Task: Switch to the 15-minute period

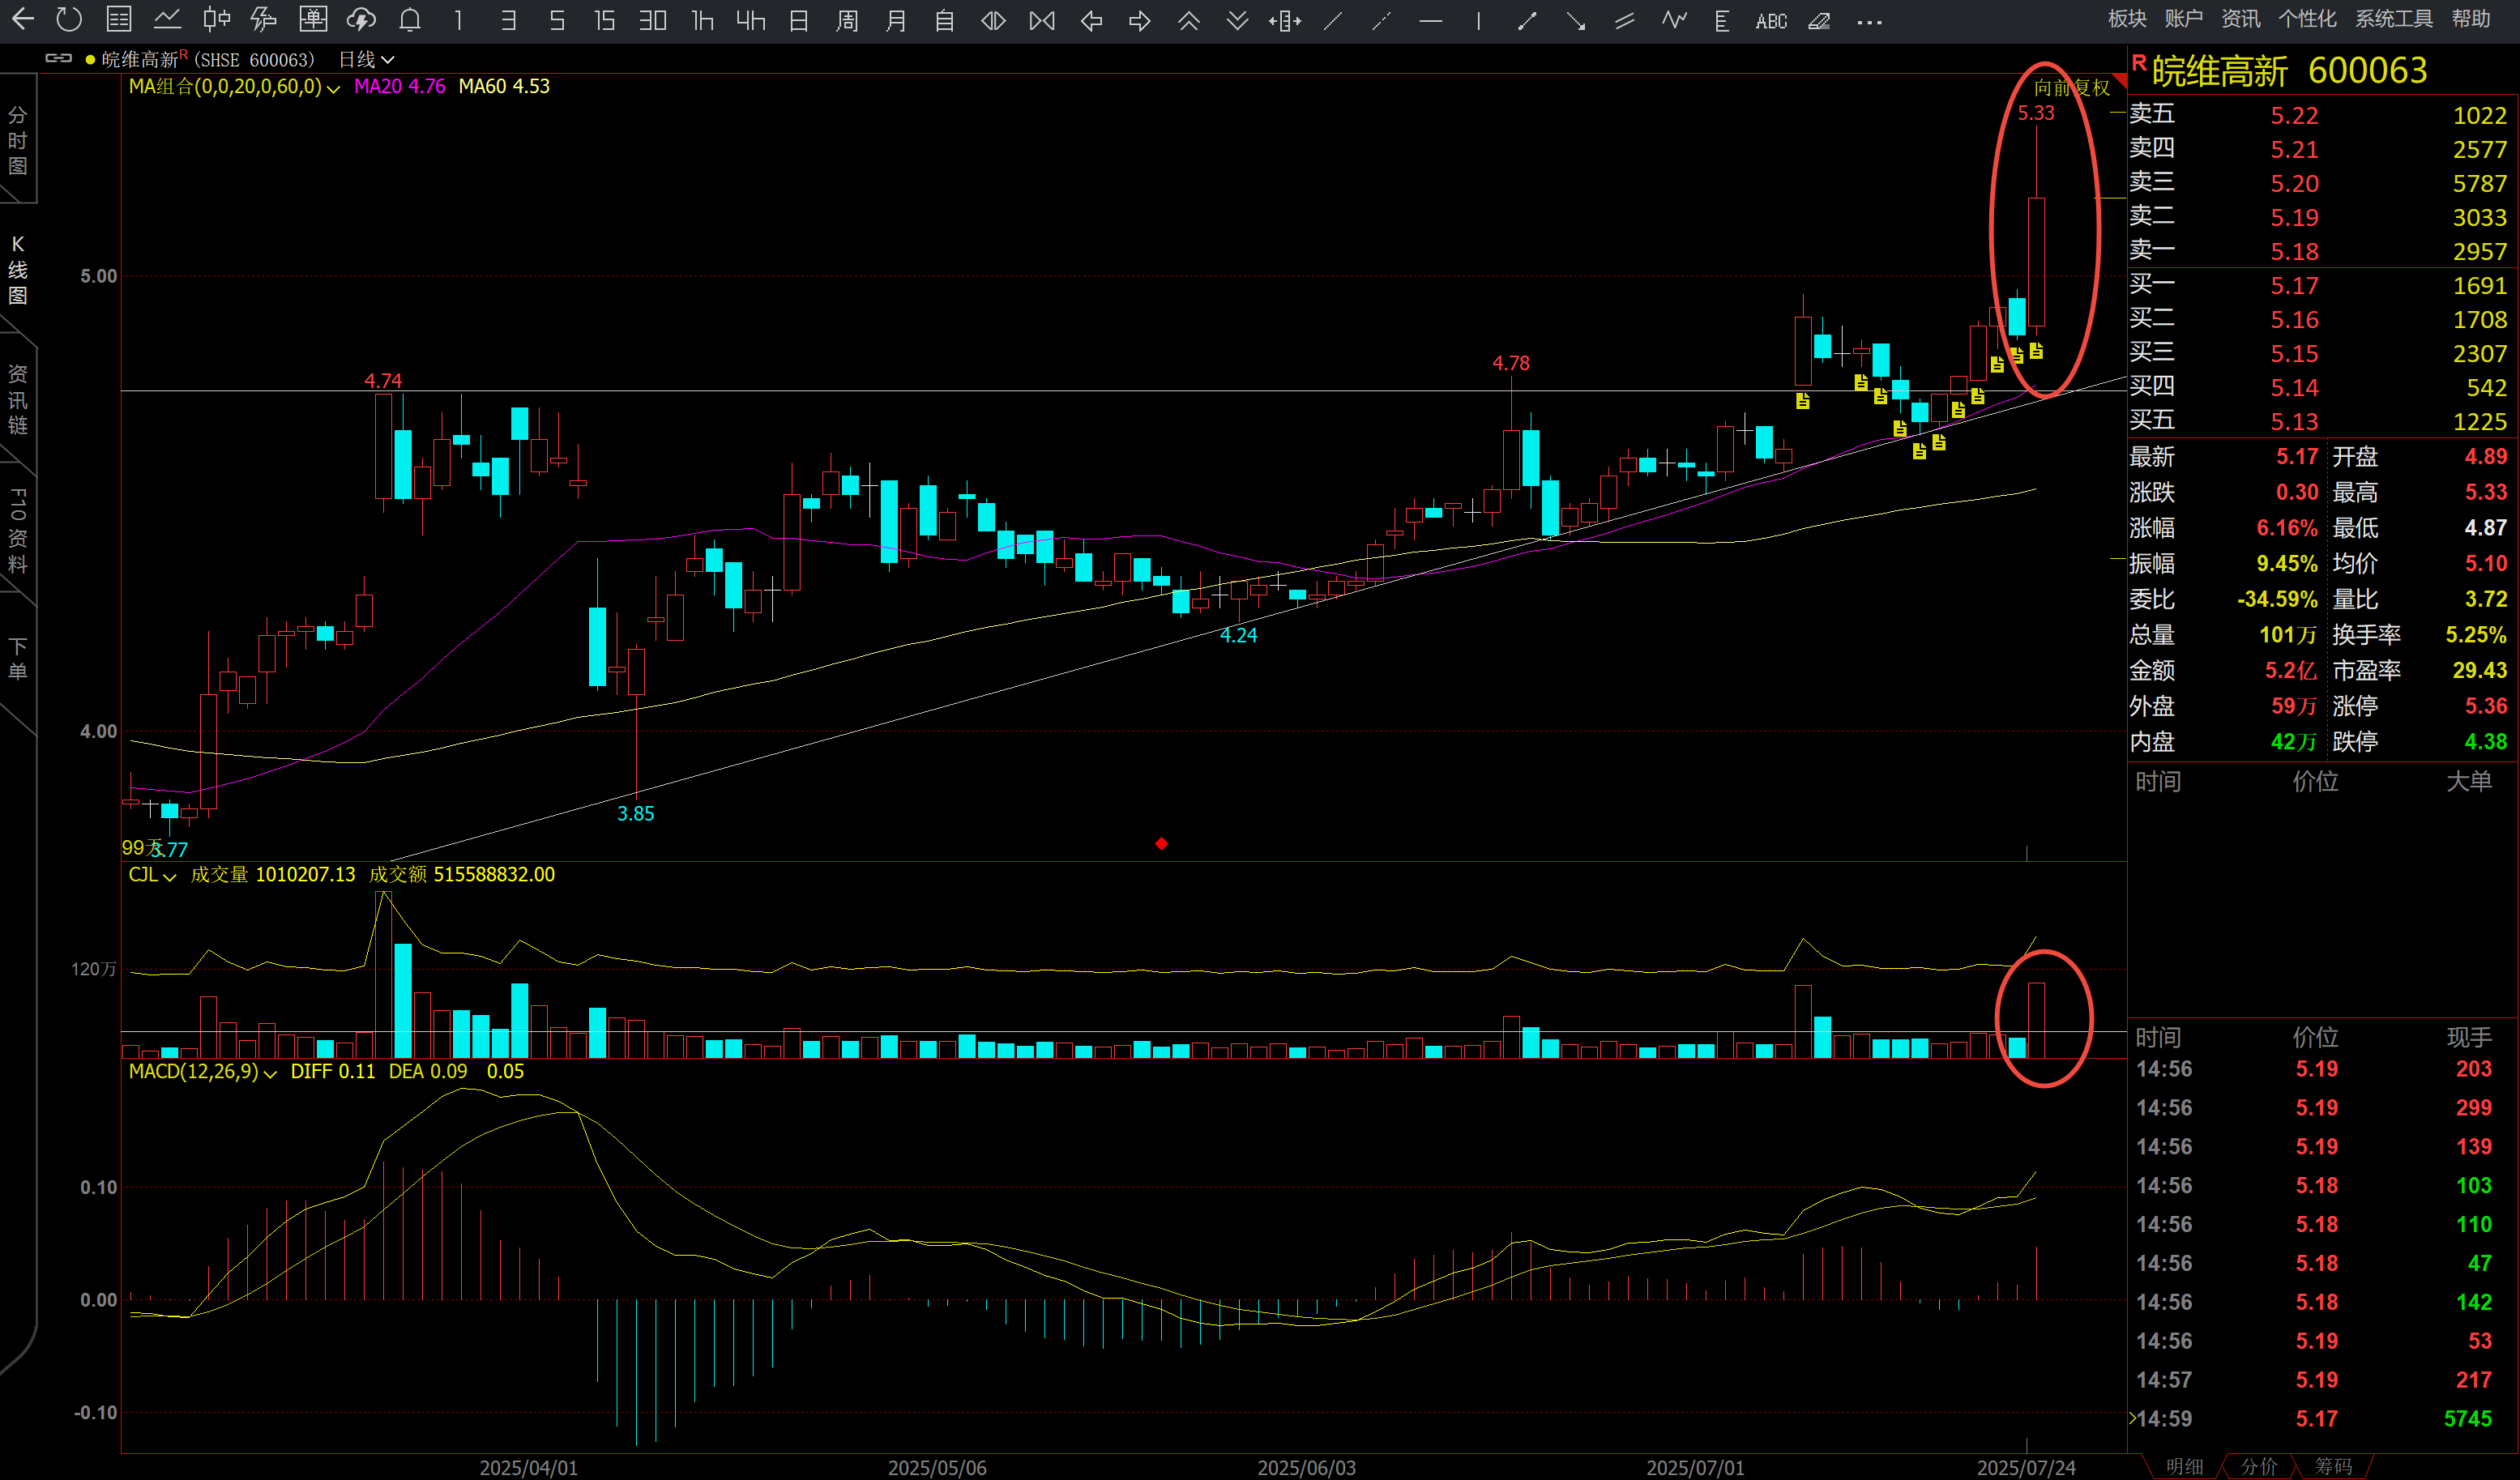Action: click(x=604, y=20)
